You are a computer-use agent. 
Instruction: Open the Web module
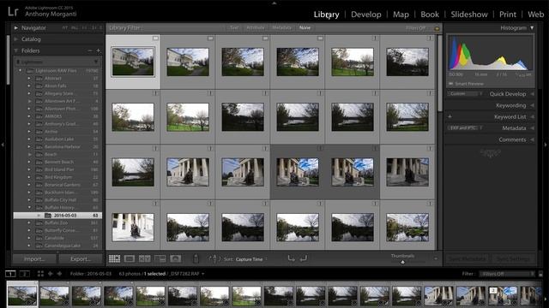click(535, 15)
